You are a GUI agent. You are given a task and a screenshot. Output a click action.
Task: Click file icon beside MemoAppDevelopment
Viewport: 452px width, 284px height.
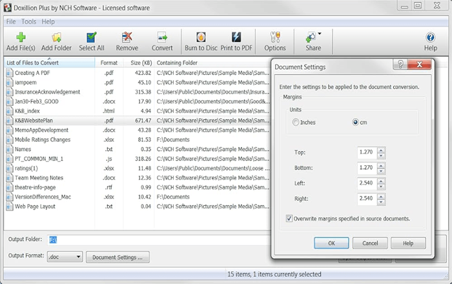10,130
